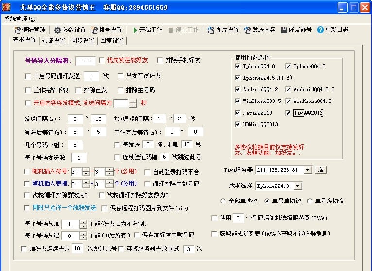The height and width of the screenshot is (271, 372).
Task: Select 单号单协议 radio button
Action: pyautogui.click(x=267, y=201)
